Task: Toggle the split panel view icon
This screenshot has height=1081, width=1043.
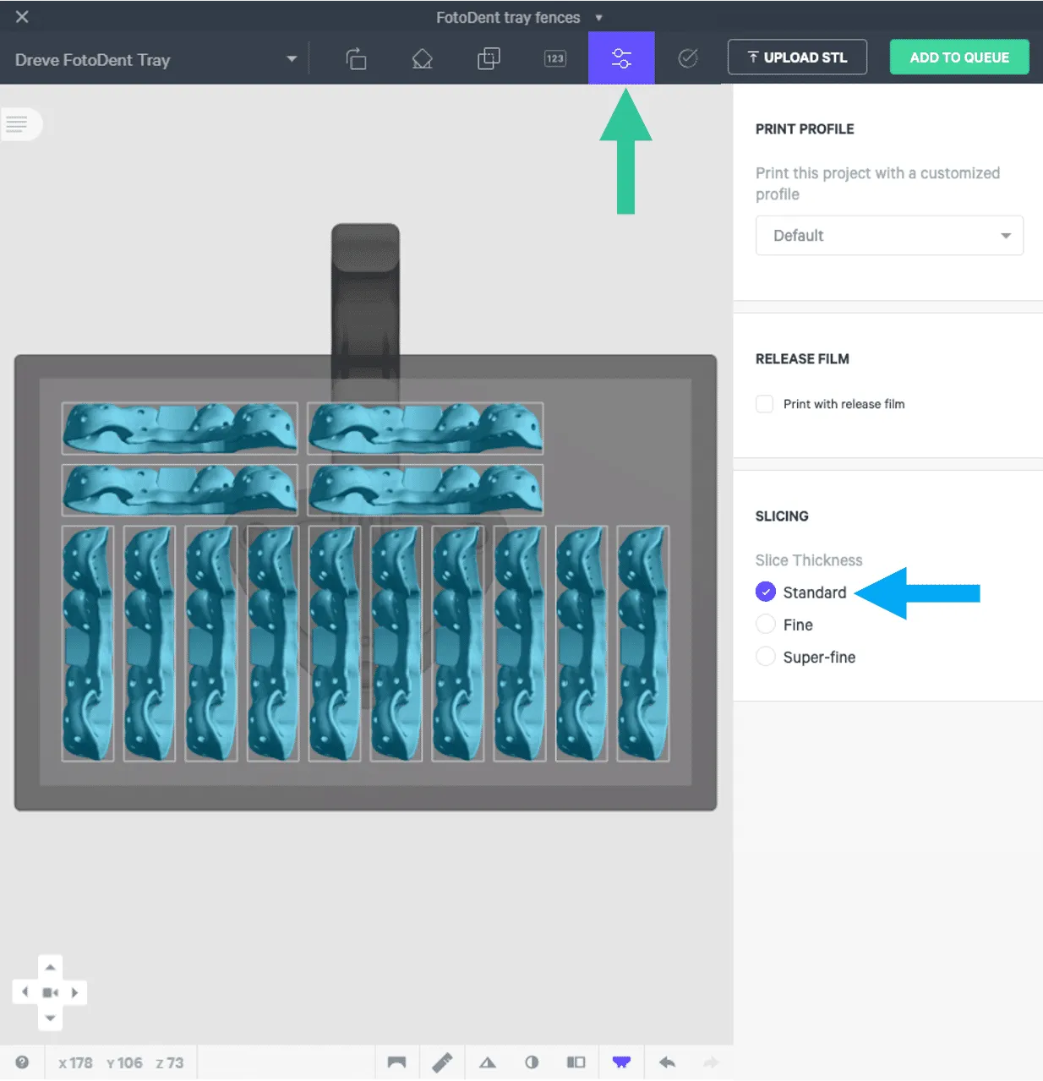Action: tap(576, 1062)
